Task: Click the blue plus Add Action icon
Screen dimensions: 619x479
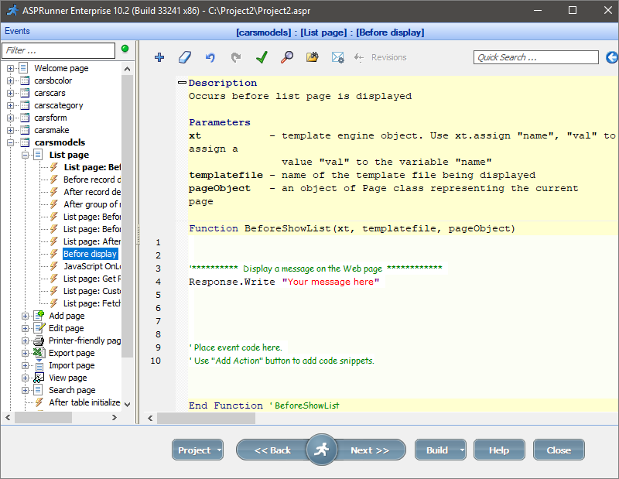Action: pos(160,57)
